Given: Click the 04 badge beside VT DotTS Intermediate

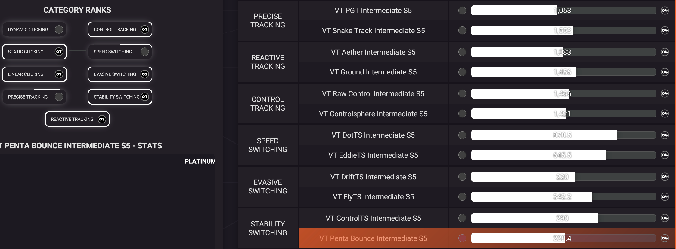Looking at the screenshot, I should coord(665,135).
